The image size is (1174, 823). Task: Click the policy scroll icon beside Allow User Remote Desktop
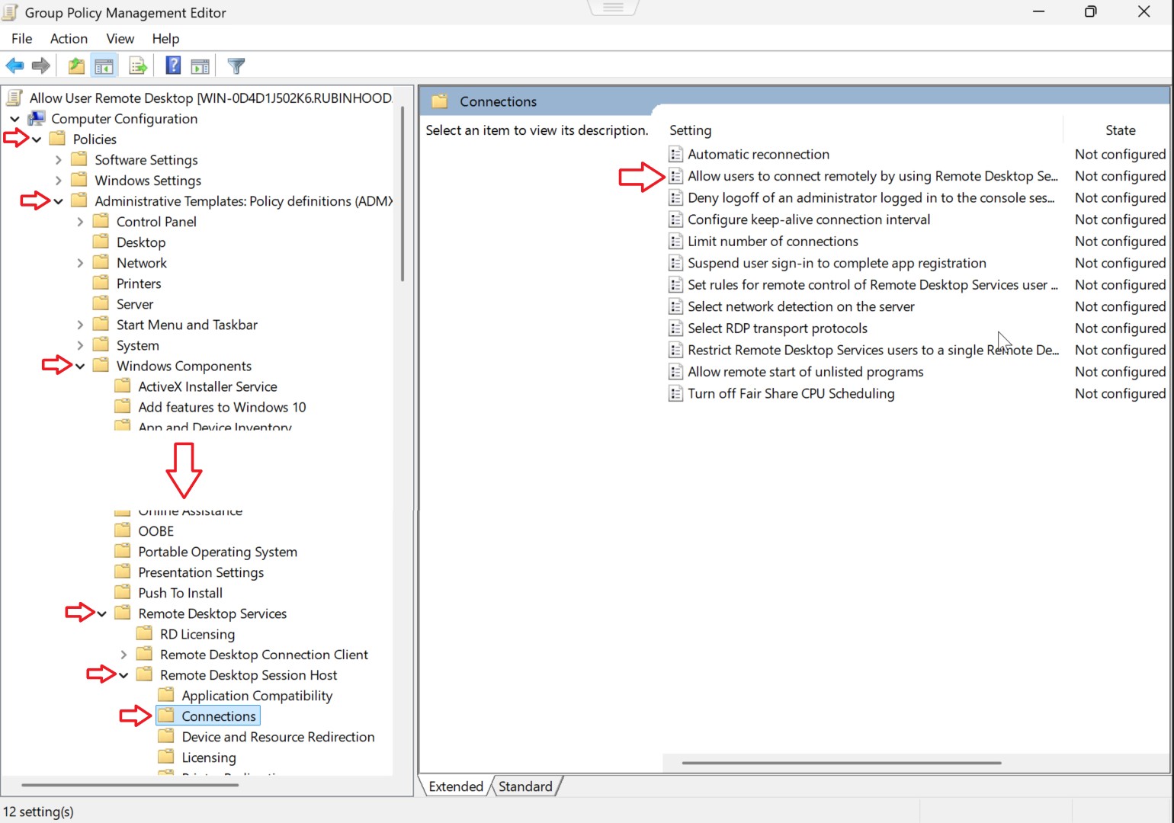[x=14, y=98]
